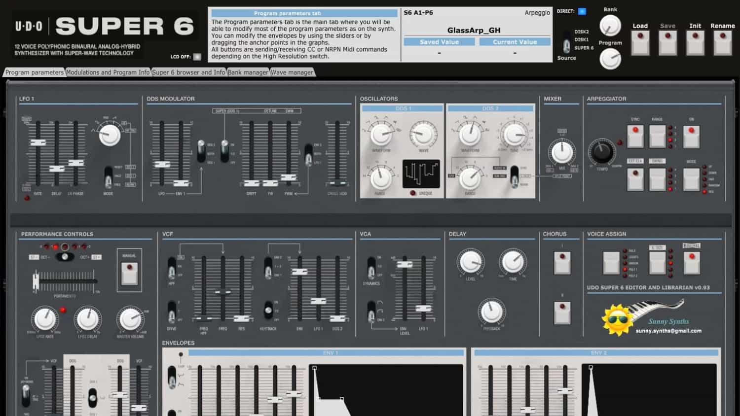740x416 pixels.
Task: Click the LFO 1 Delay slider handle
Action: [x=57, y=169]
